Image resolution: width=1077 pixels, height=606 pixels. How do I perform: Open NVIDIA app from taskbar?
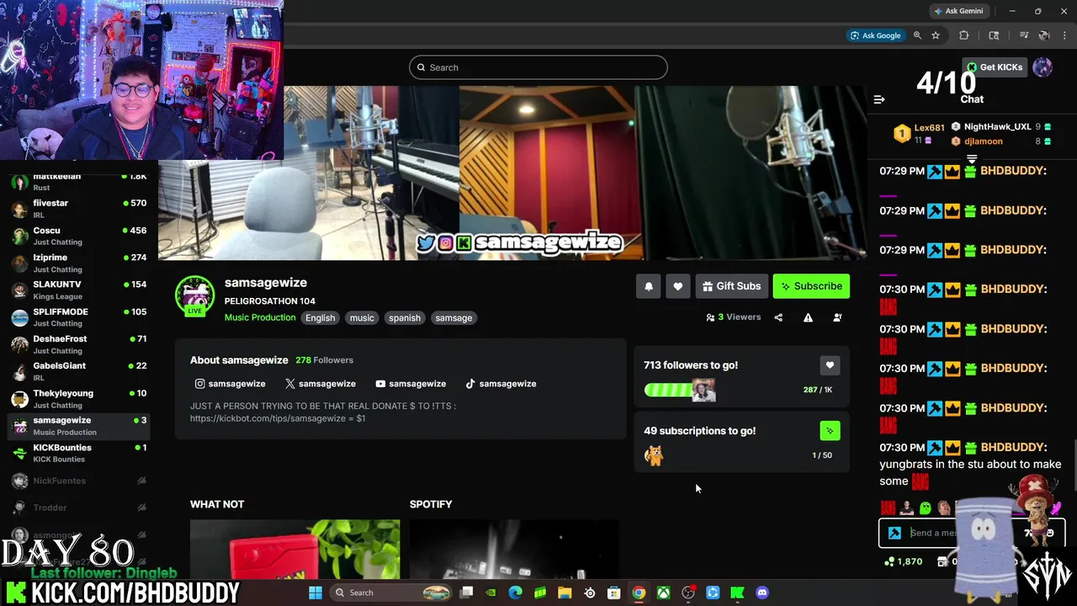[x=491, y=593]
